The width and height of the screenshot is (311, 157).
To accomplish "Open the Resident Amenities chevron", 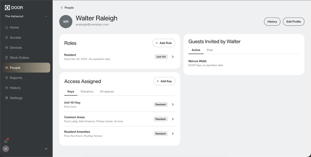I will click(173, 133).
